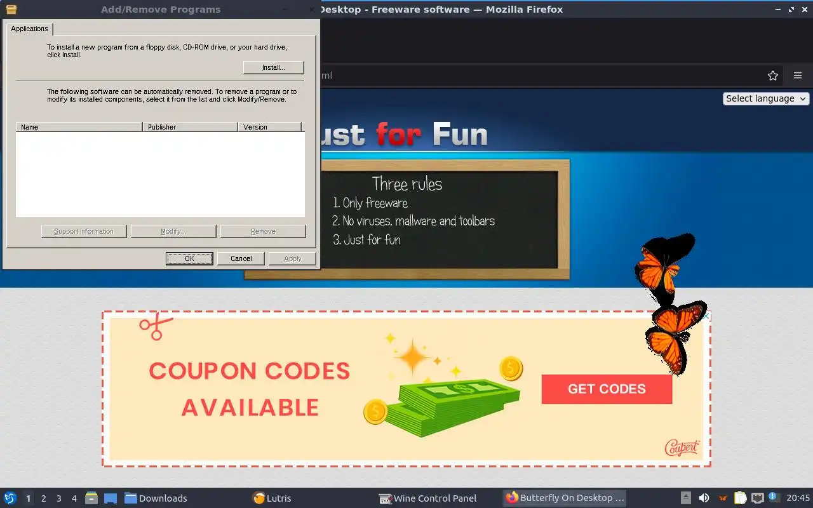Select the Butterfly On Desktop Firefox task
The height and width of the screenshot is (508, 813).
pyautogui.click(x=565, y=498)
